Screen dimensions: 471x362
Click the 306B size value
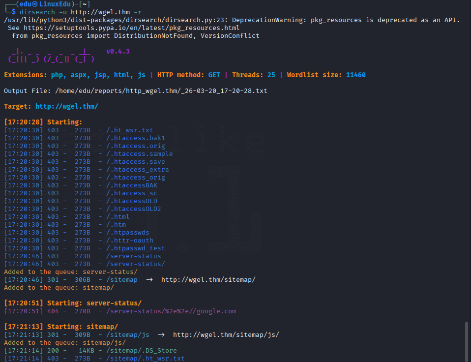pyautogui.click(x=83, y=280)
